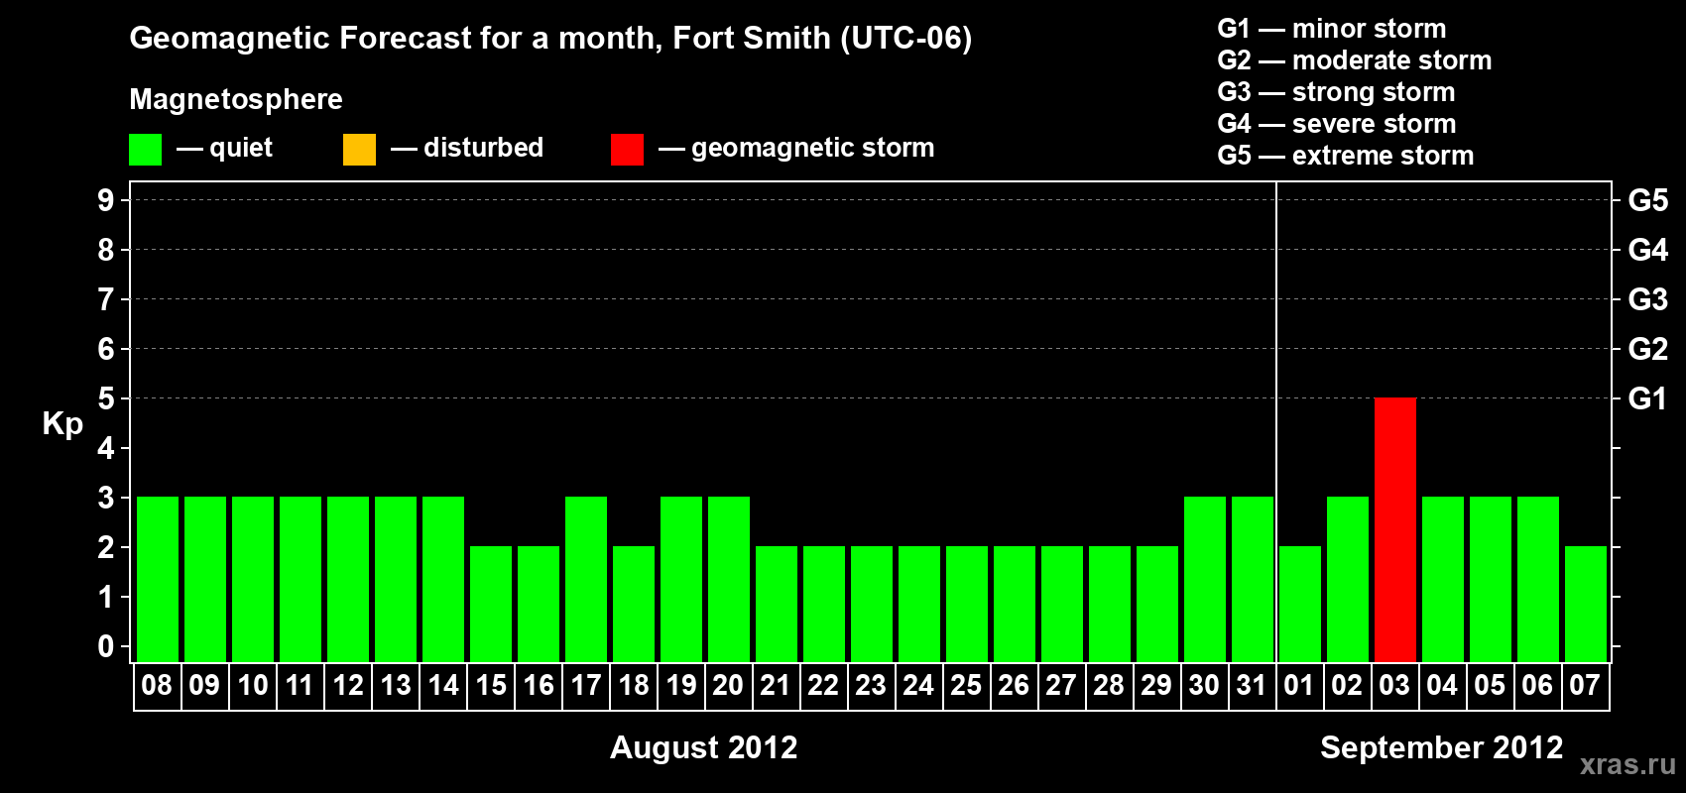Click the G3 label on right axis
The height and width of the screenshot is (793, 1686).
point(1647,299)
